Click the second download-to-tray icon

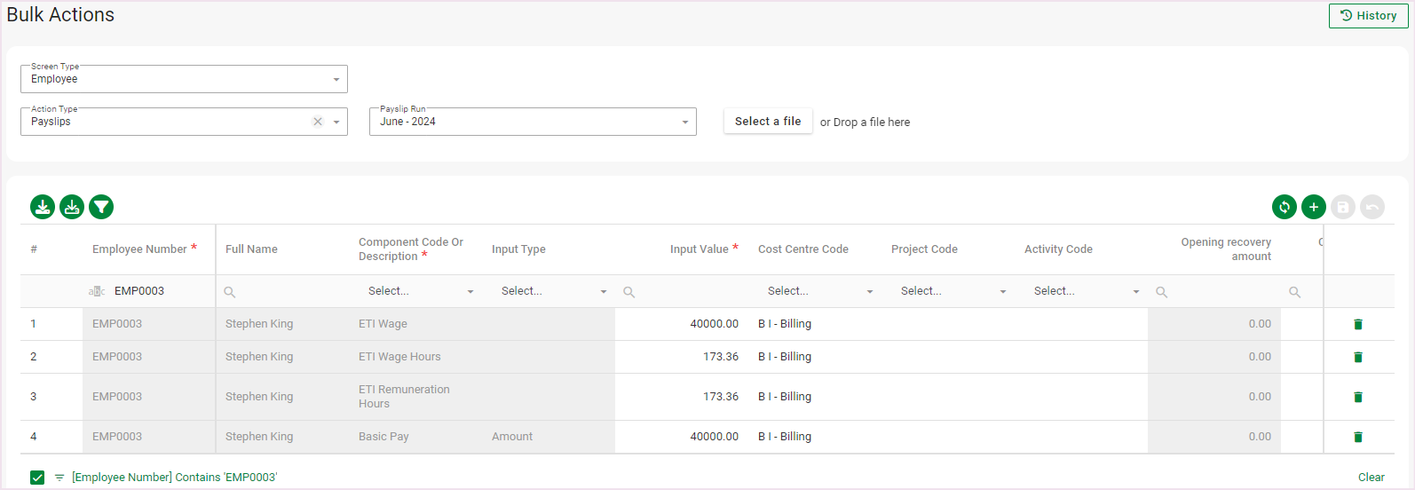(x=72, y=207)
